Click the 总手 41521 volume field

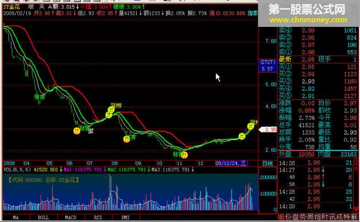(296, 125)
